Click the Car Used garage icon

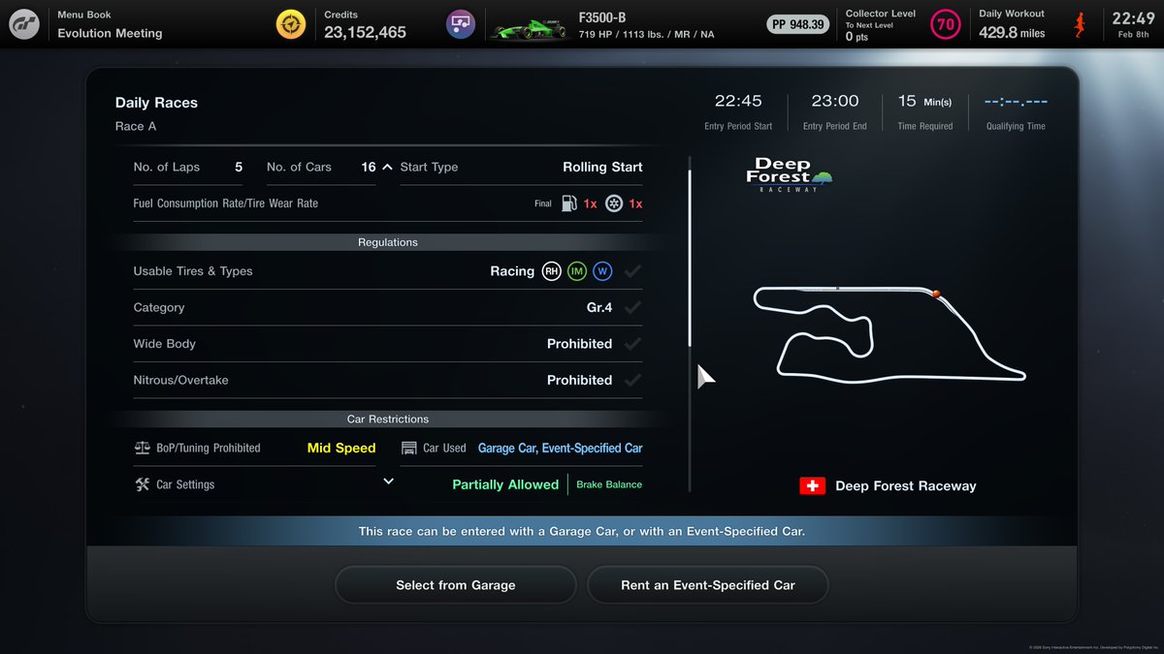[408, 448]
